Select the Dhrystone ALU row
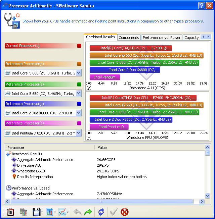The height and width of the screenshot is (219, 215). (x=104, y=165)
